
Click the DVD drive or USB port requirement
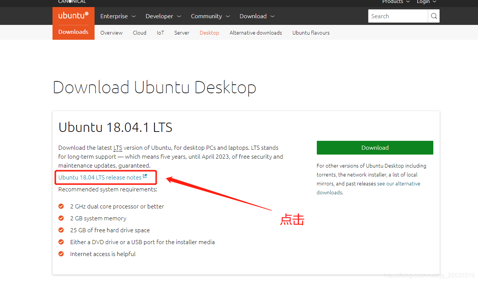tap(142, 242)
